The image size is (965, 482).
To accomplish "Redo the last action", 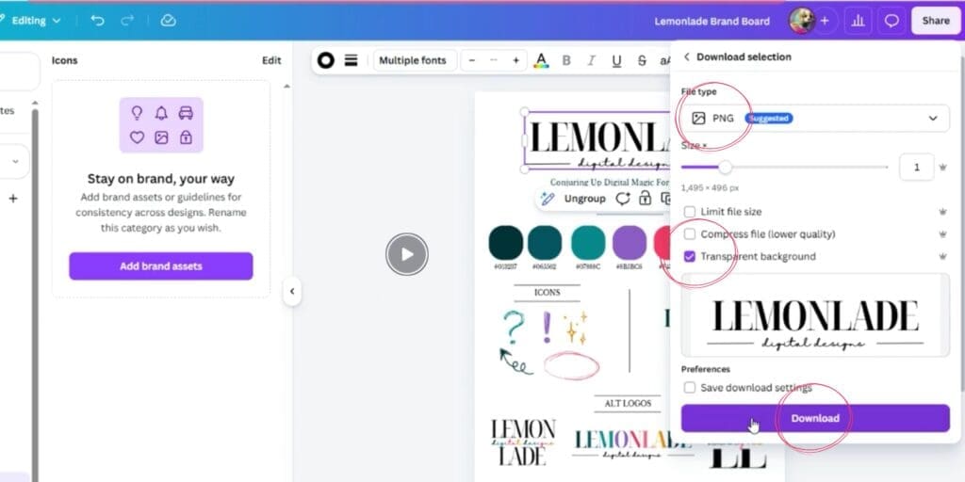I will tap(127, 21).
